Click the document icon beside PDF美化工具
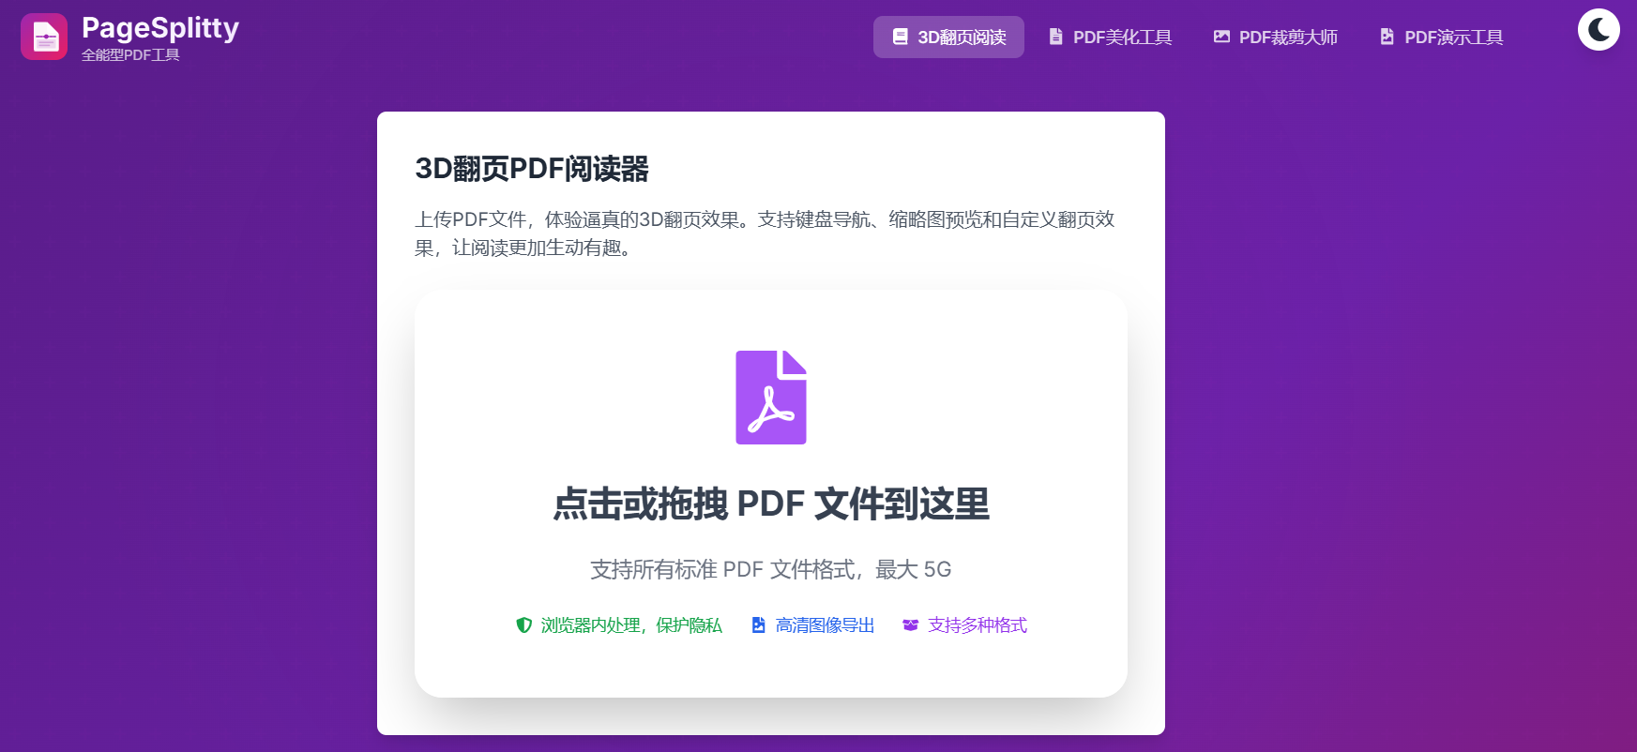The image size is (1637, 752). [1055, 37]
